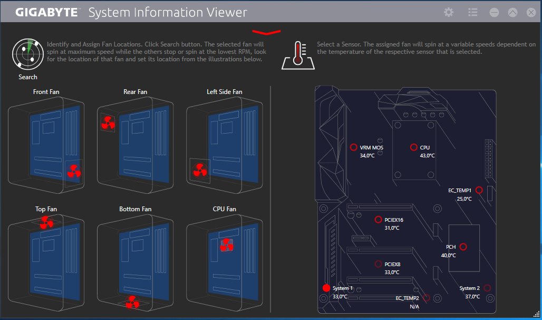The image size is (542, 320).
Task: Open the settings gear in the title bar
Action: click(448, 12)
